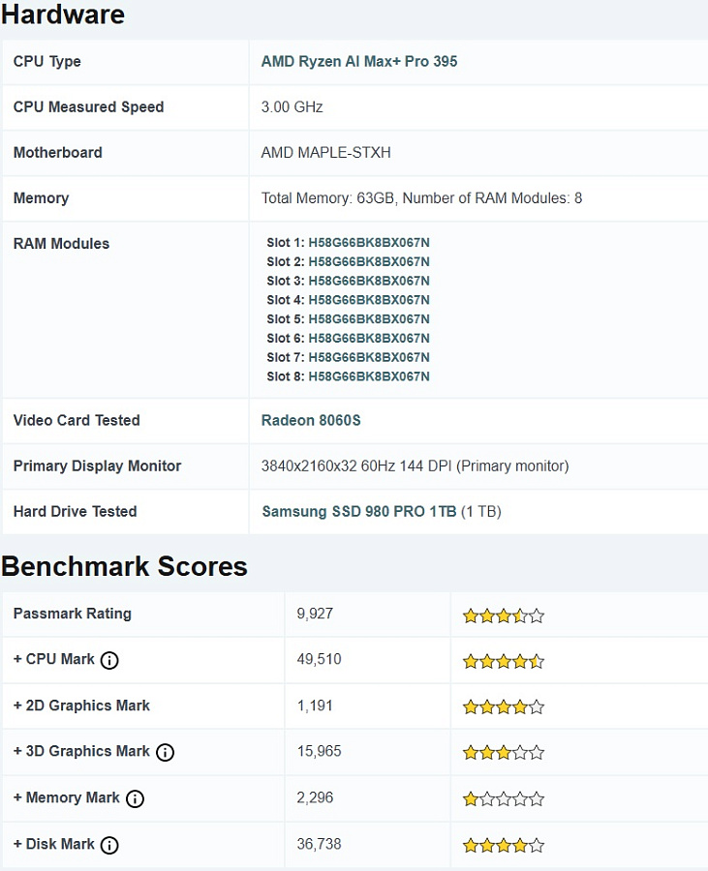Click the Memory Mark star rating

tap(504, 798)
